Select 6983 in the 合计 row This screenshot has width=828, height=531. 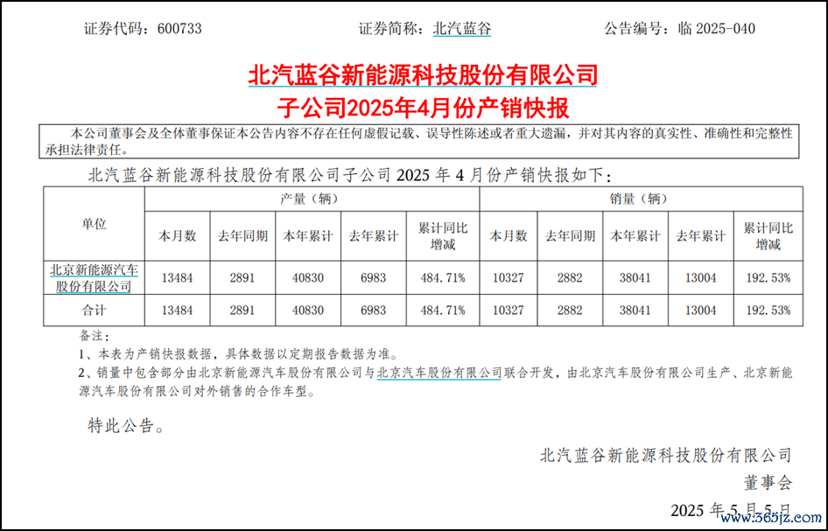[x=374, y=311]
